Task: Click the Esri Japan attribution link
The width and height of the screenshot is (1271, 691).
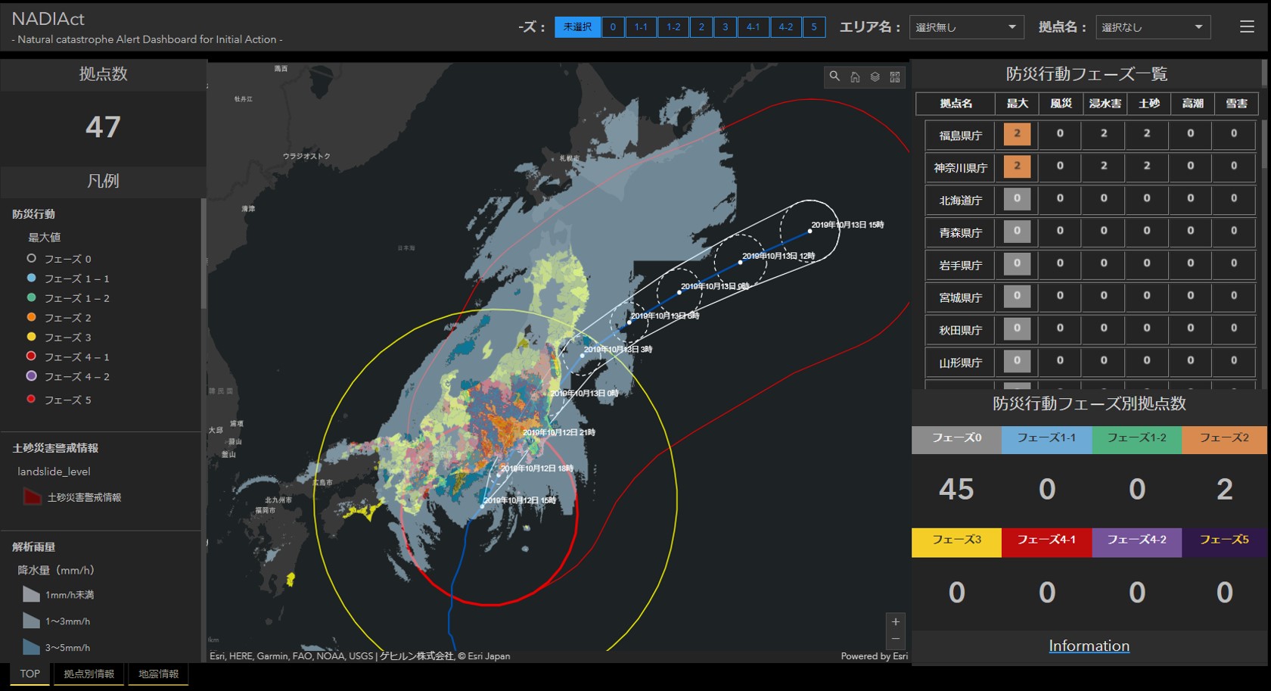Action: 488,656
